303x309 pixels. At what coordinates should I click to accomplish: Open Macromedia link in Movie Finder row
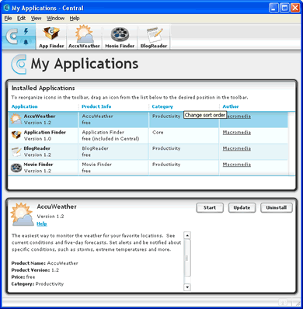(x=237, y=165)
